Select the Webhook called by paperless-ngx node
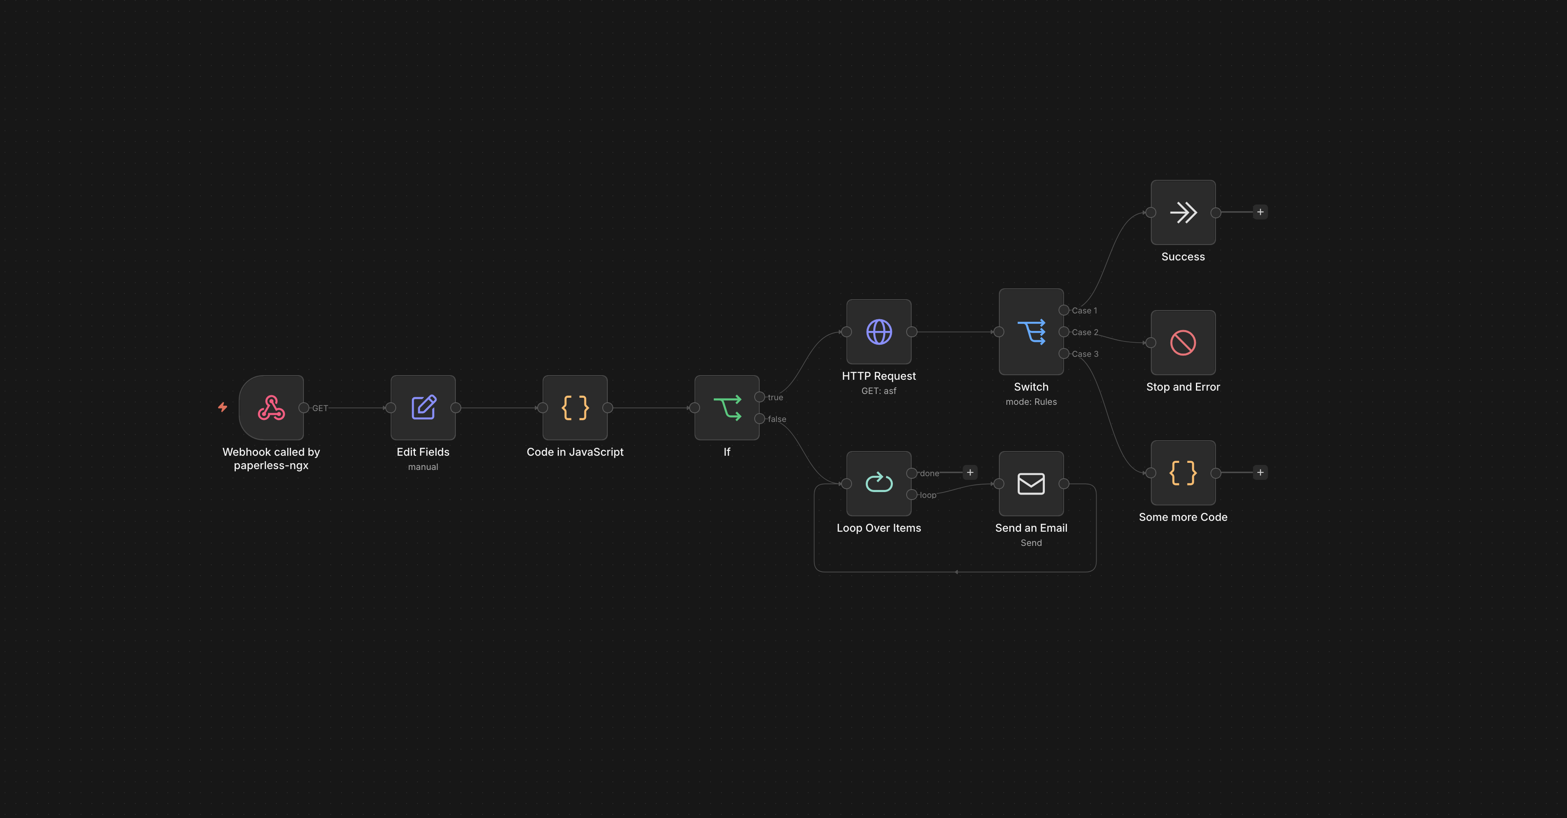This screenshot has height=818, width=1567. [271, 407]
